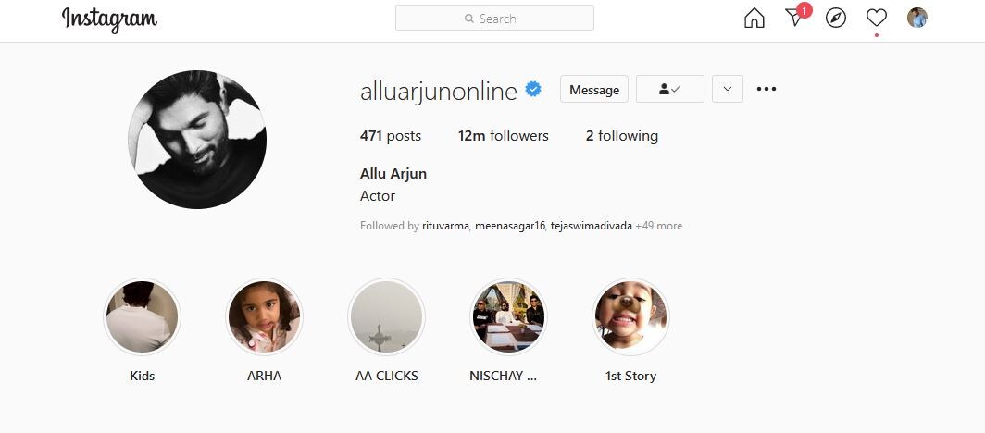Expand suggested accounts chevron dropdown
Viewport: 985px width, 433px height.
(728, 89)
